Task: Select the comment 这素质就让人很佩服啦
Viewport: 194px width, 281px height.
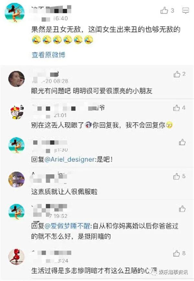Action: tap(64, 192)
